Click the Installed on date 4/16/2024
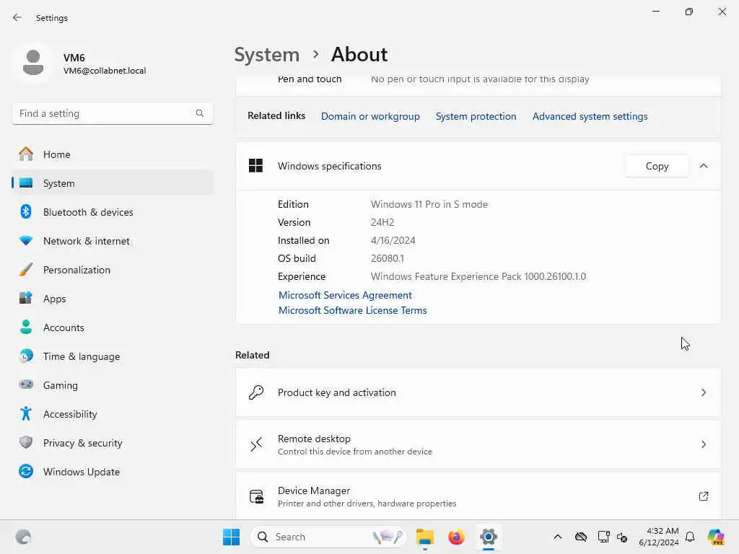Viewport: 739px width, 554px height. 393,240
